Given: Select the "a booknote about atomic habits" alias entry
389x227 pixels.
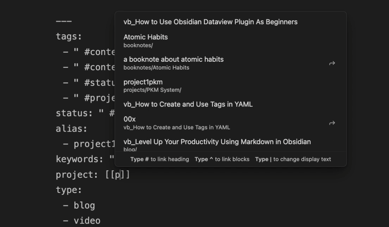Looking at the screenshot, I should [173, 59].
